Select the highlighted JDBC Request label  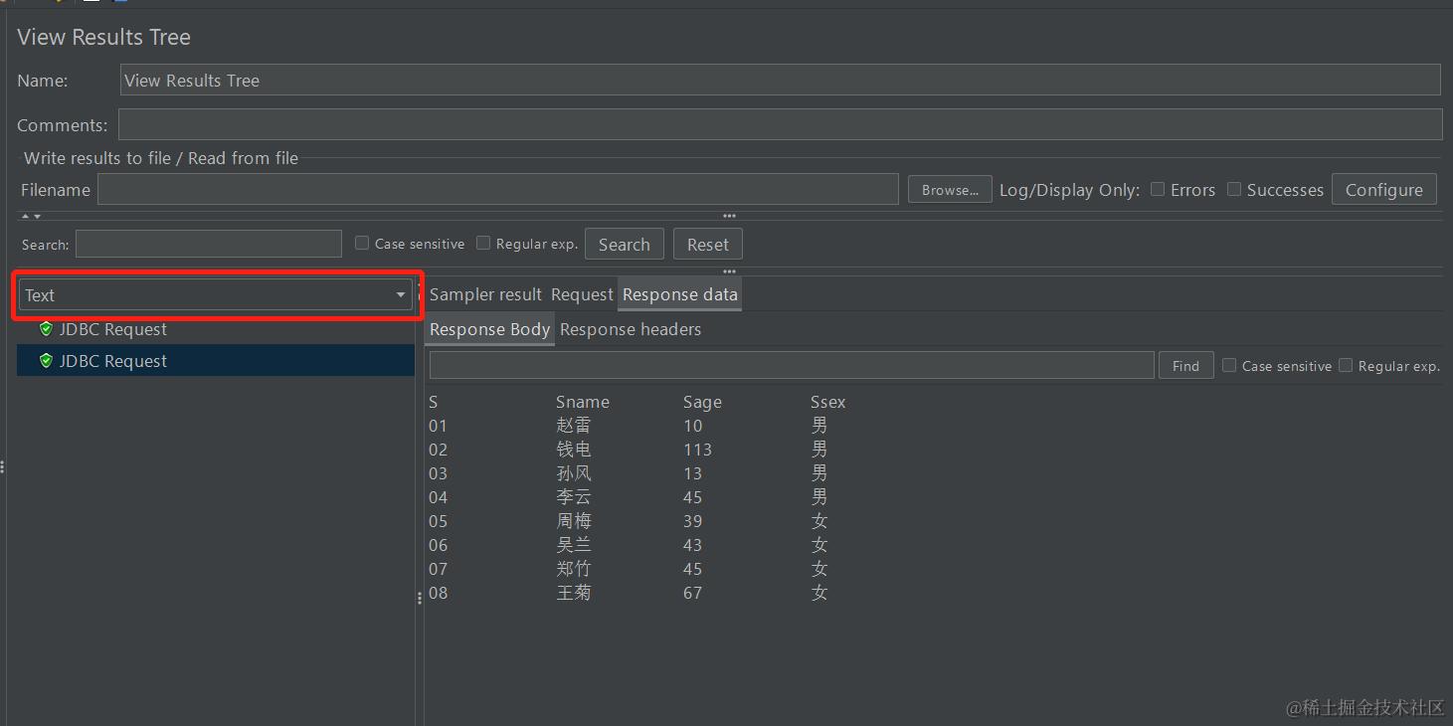(113, 361)
